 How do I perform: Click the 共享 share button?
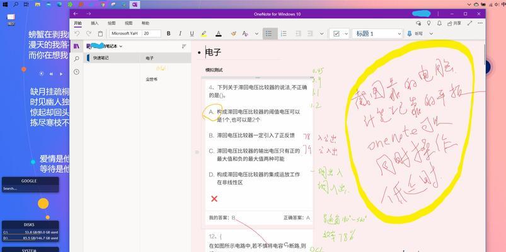point(454,23)
